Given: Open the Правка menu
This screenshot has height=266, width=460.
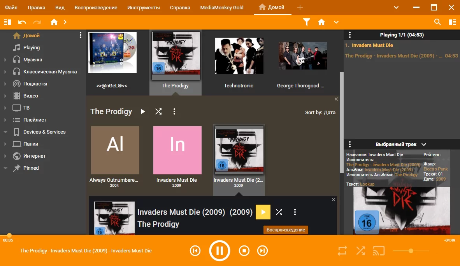Looking at the screenshot, I should (x=36, y=7).
